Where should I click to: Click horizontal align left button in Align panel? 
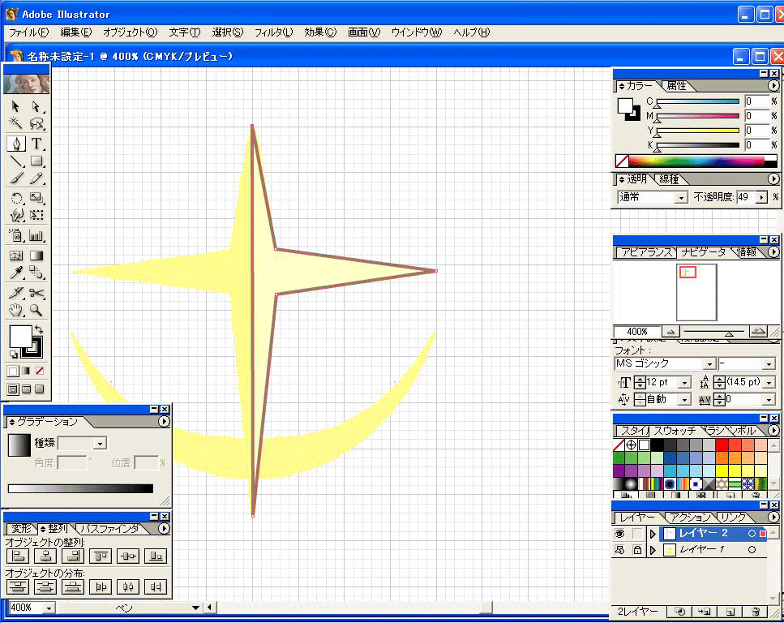pos(18,556)
